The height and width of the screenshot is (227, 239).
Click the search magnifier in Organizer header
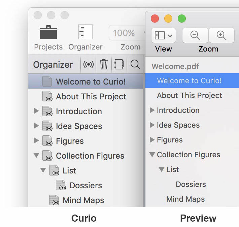tap(135, 64)
